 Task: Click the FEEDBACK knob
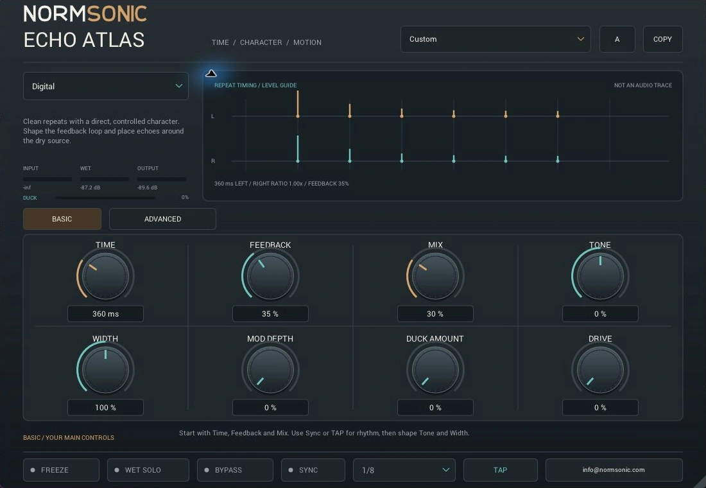270,275
